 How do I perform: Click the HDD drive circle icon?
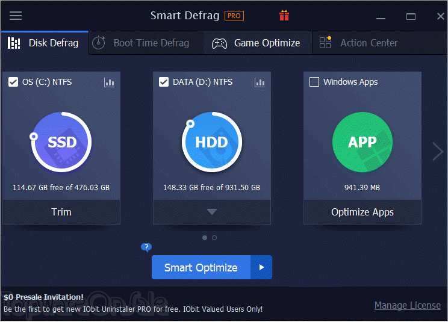[212, 142]
